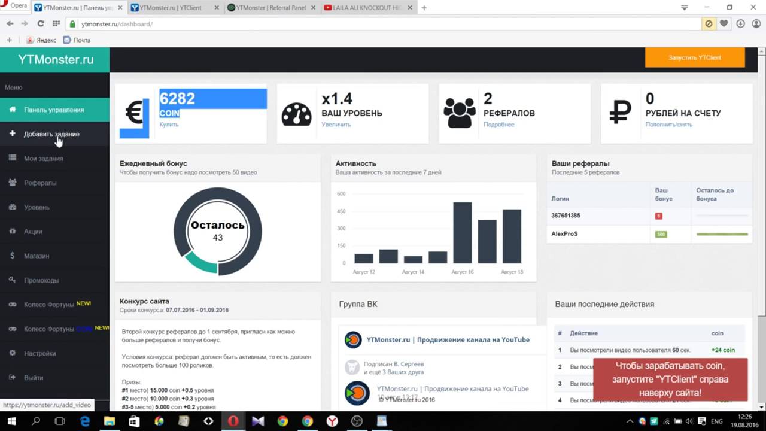Click the dollar icon beside Магазин
This screenshot has width=766, height=431.
13,256
